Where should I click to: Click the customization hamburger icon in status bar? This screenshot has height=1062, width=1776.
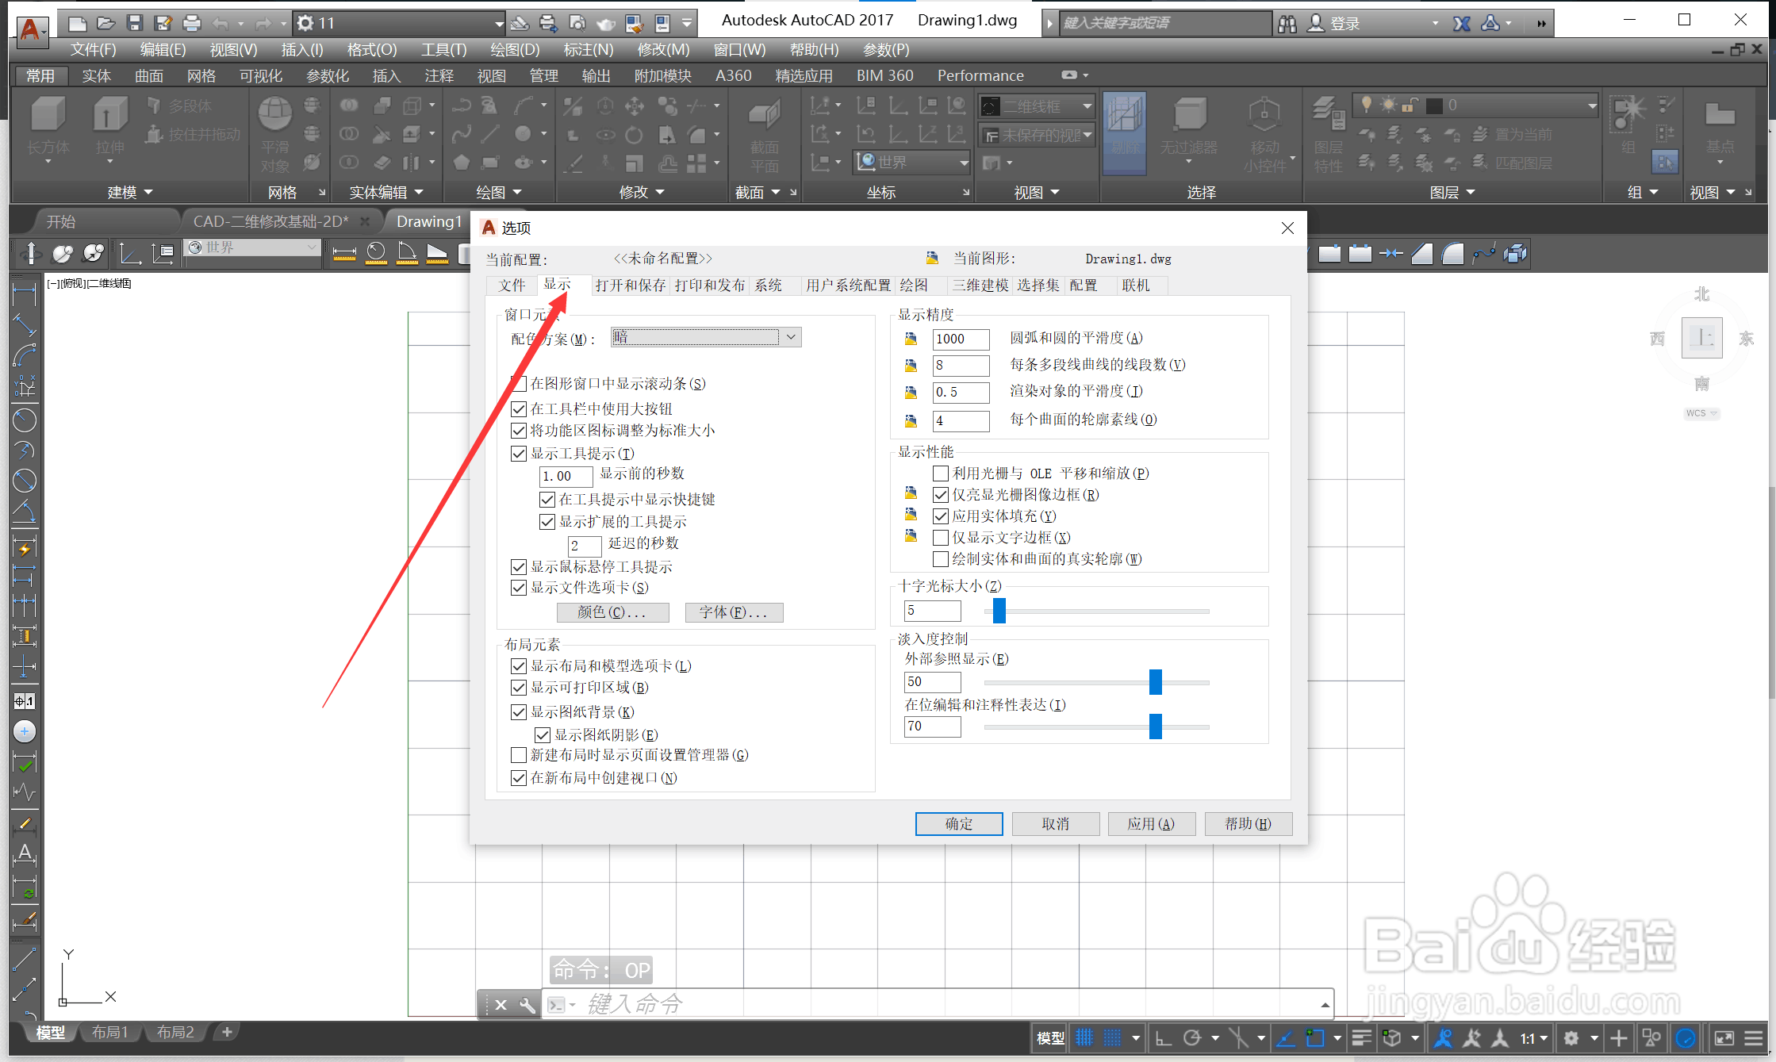coord(1753,1037)
